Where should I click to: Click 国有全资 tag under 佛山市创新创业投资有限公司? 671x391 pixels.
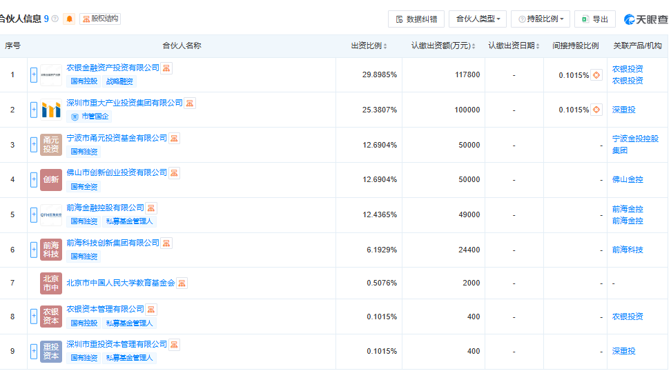84,187
